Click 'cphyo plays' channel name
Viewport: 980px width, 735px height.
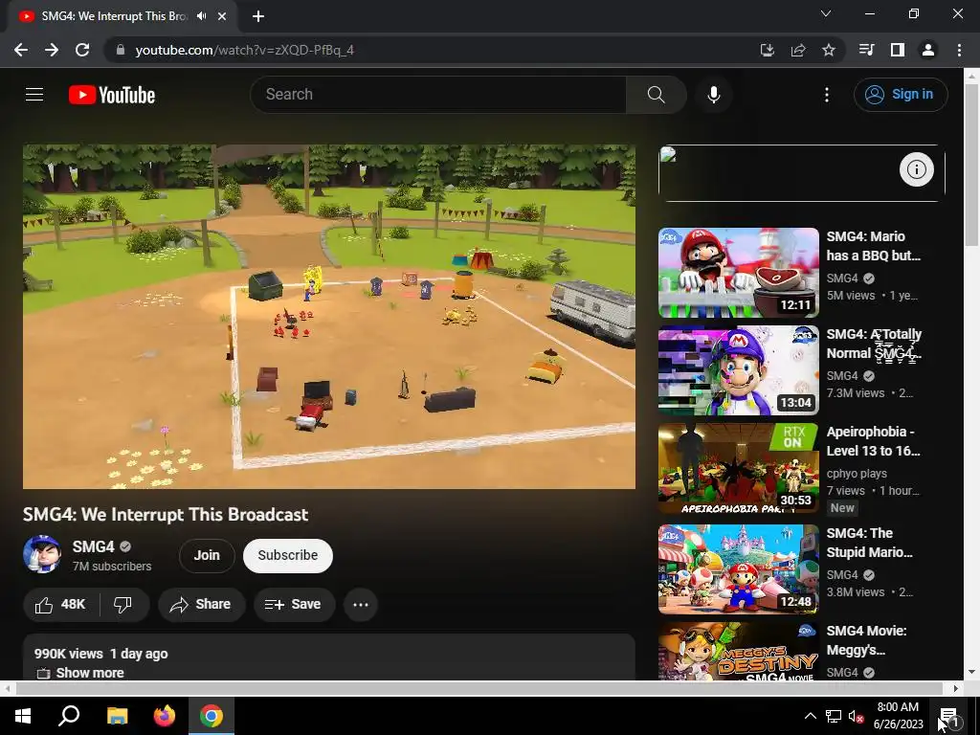point(857,474)
